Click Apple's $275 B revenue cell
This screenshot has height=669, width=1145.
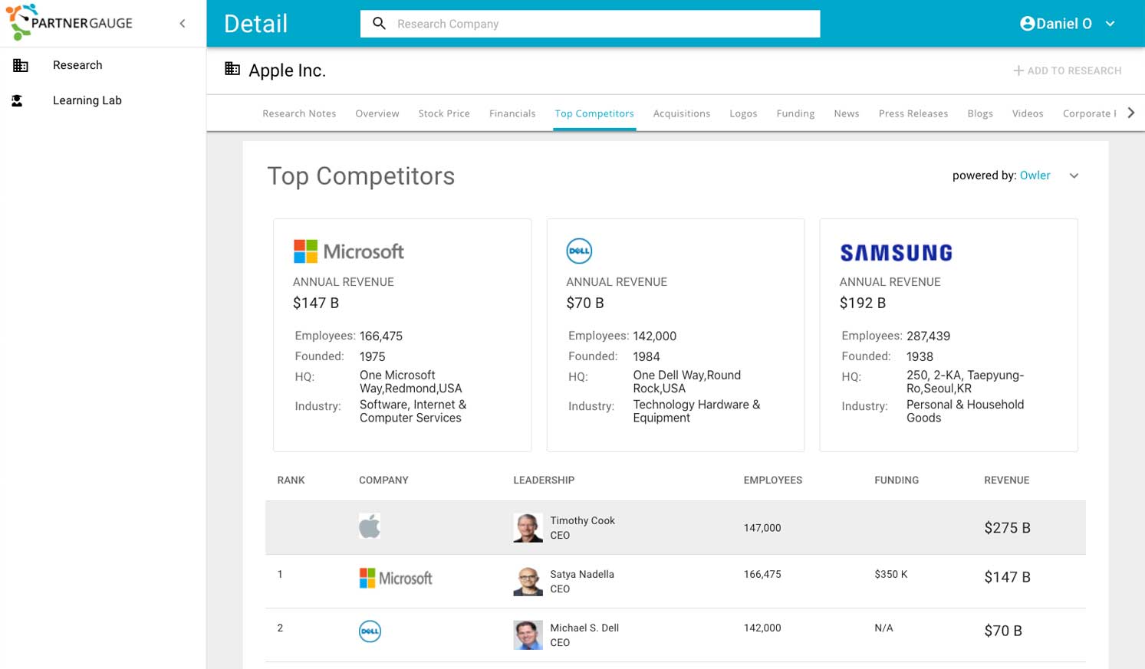pyautogui.click(x=1007, y=528)
